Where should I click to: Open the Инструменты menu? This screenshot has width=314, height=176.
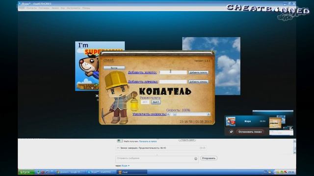(x=73, y=8)
